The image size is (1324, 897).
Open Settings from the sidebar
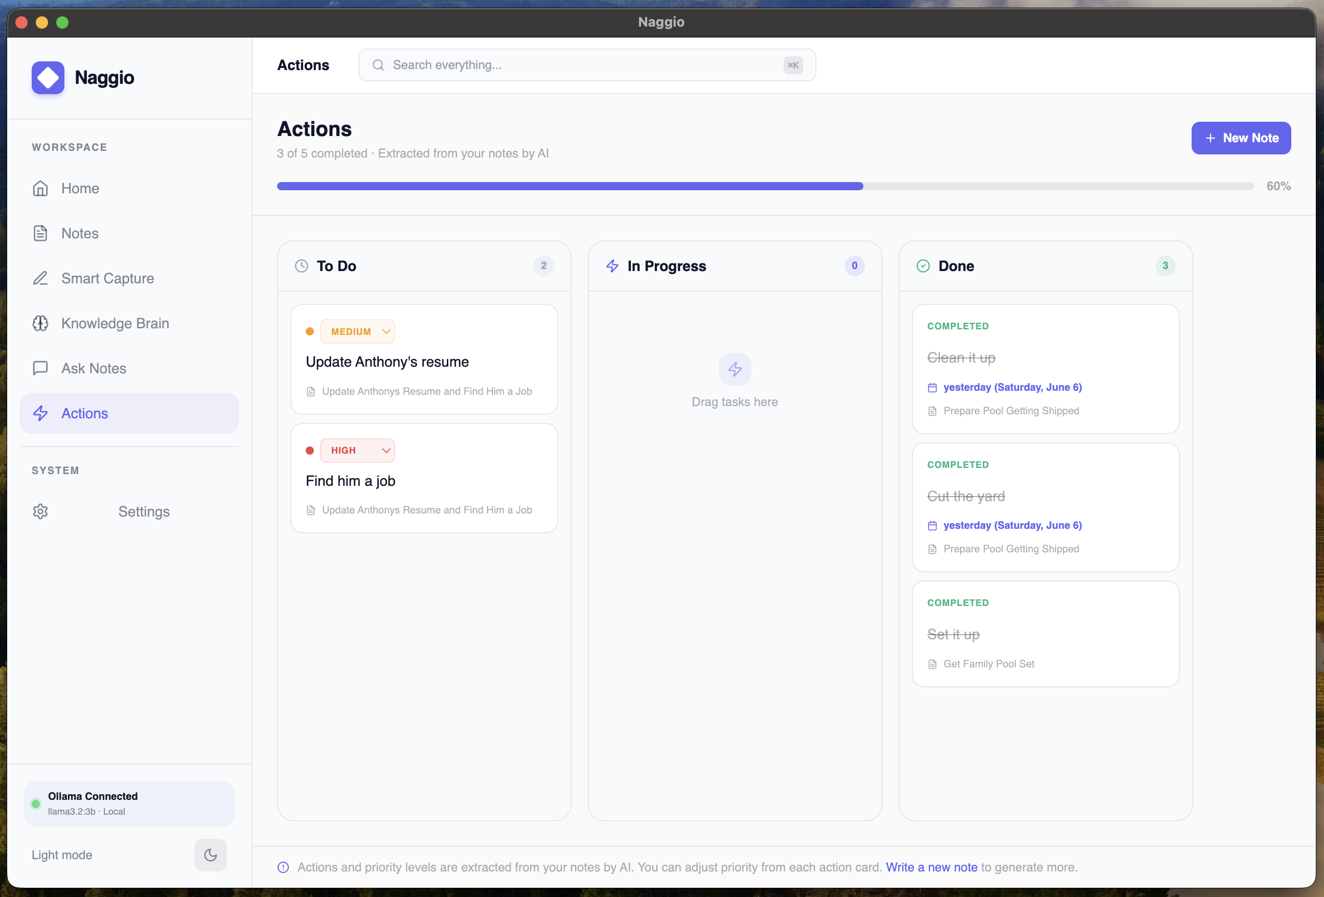click(x=129, y=511)
